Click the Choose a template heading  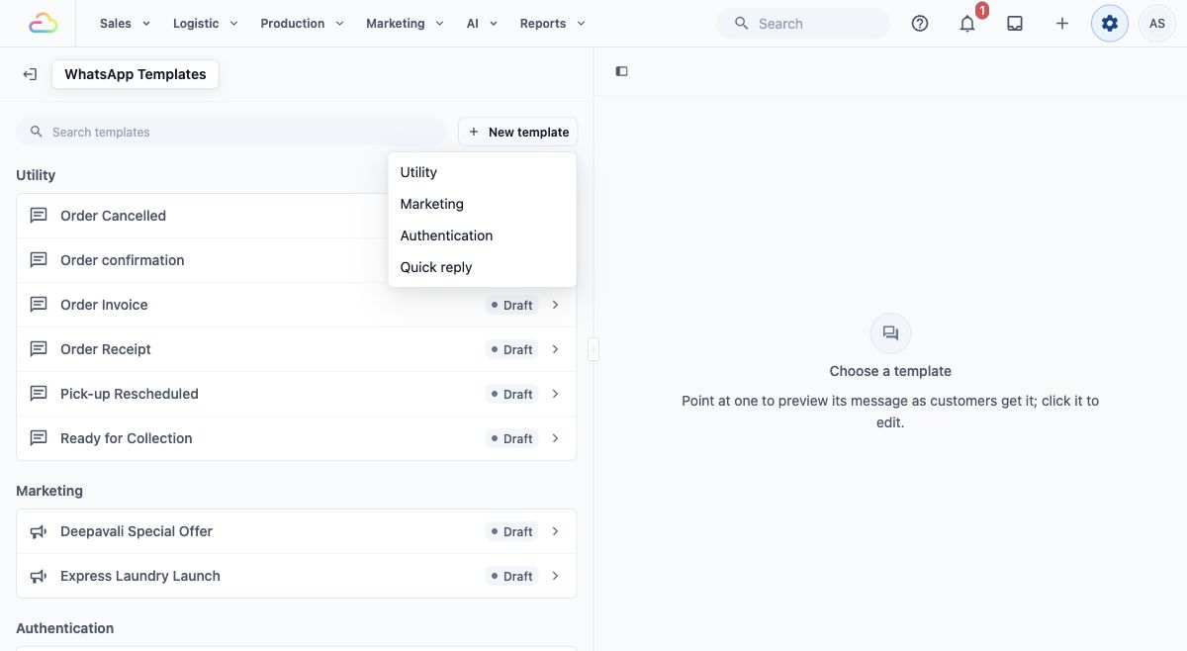point(890,371)
